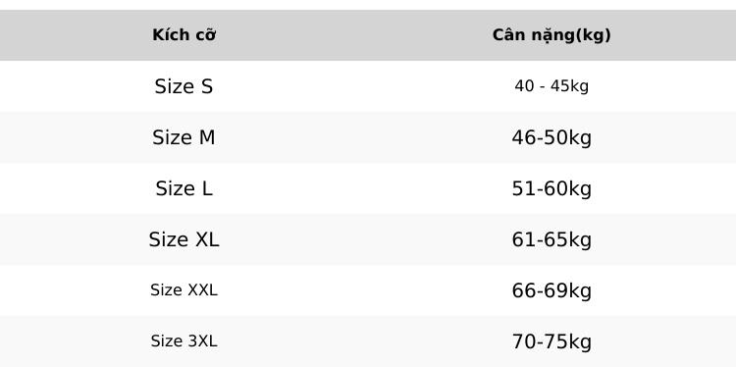
Task: Select the Size 3XL cell
Action: pos(184,341)
